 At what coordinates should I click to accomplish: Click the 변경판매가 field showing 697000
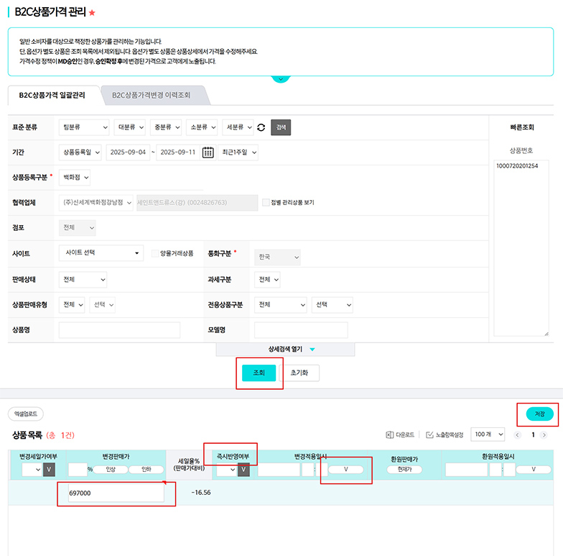[115, 494]
